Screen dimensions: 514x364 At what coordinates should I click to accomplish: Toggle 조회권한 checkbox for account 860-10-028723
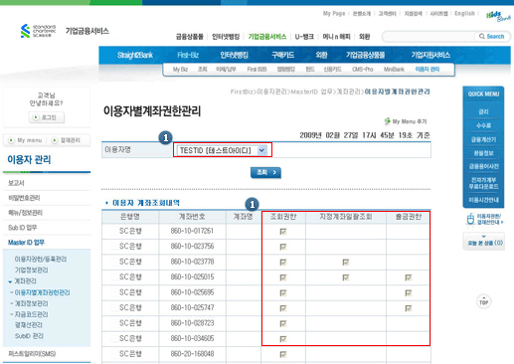283,323
